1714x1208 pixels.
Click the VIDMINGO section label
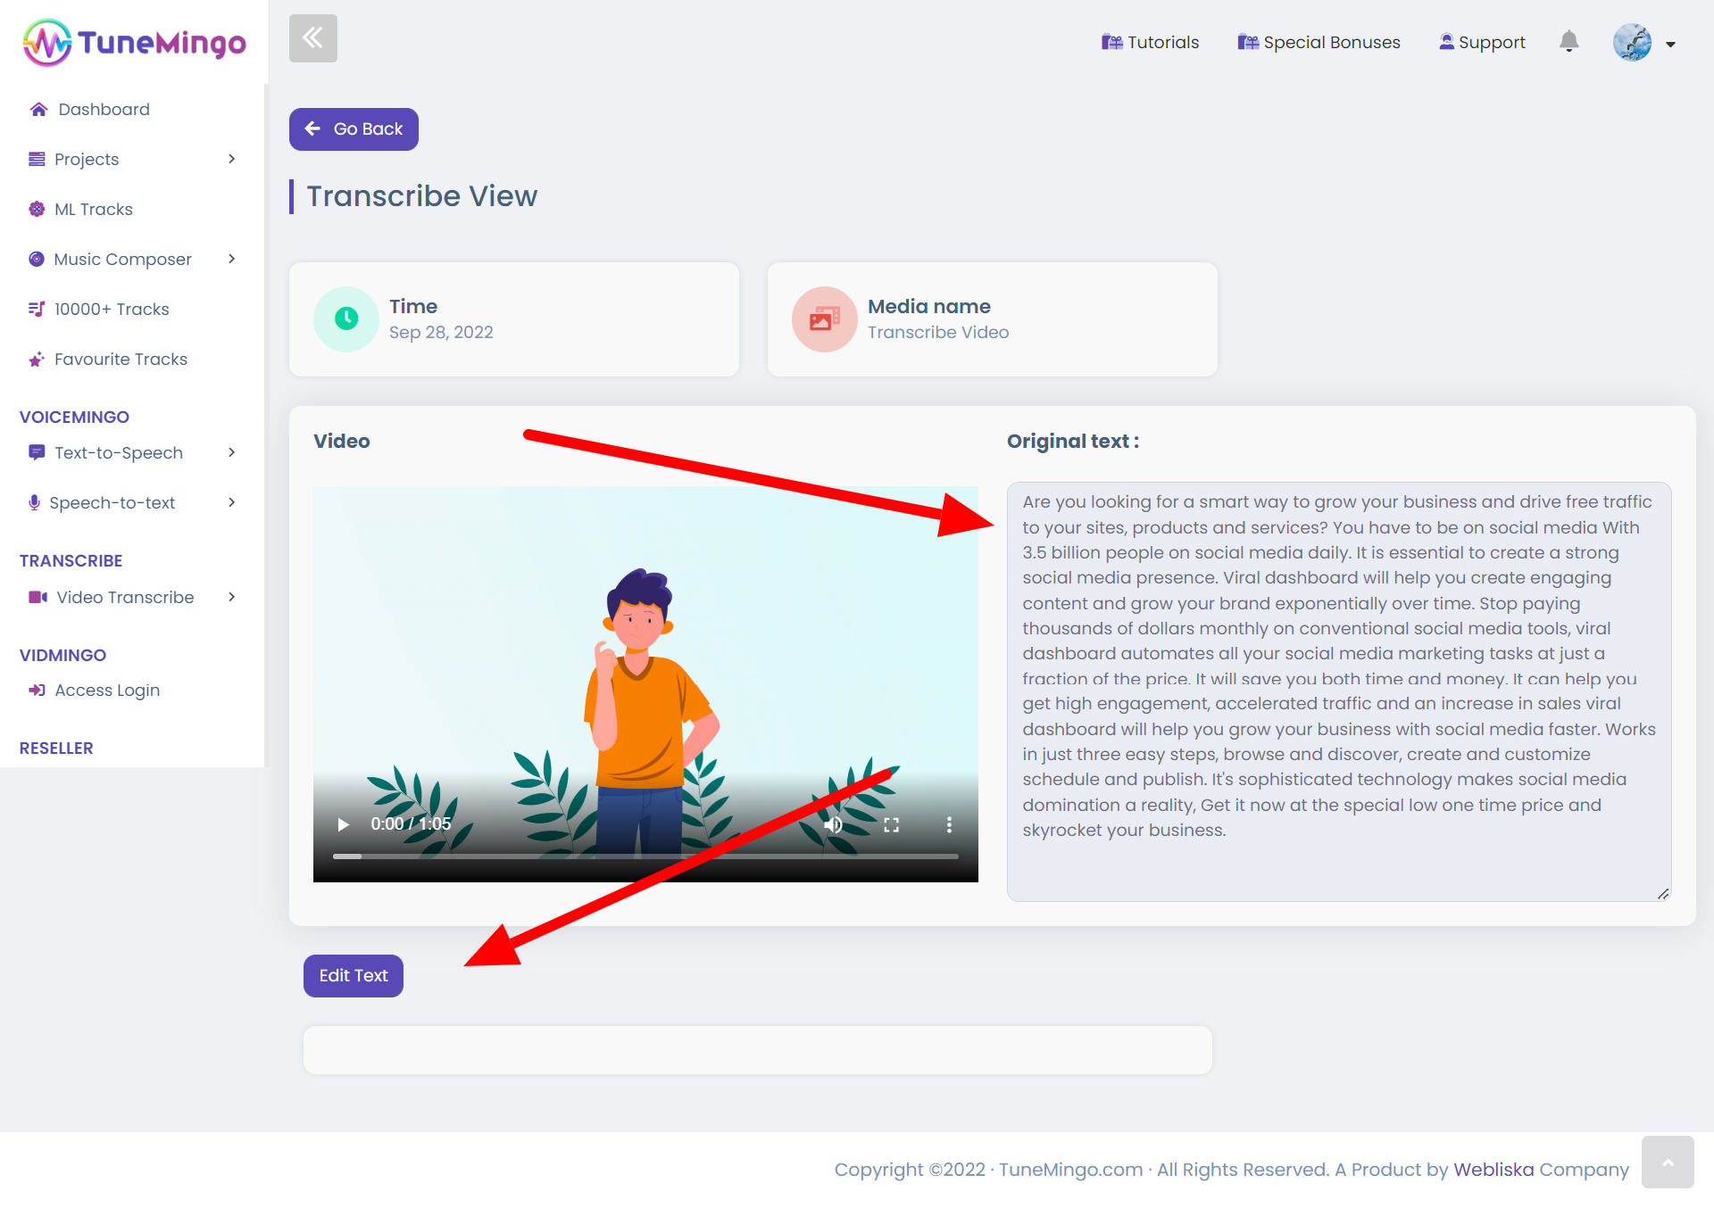pos(62,655)
